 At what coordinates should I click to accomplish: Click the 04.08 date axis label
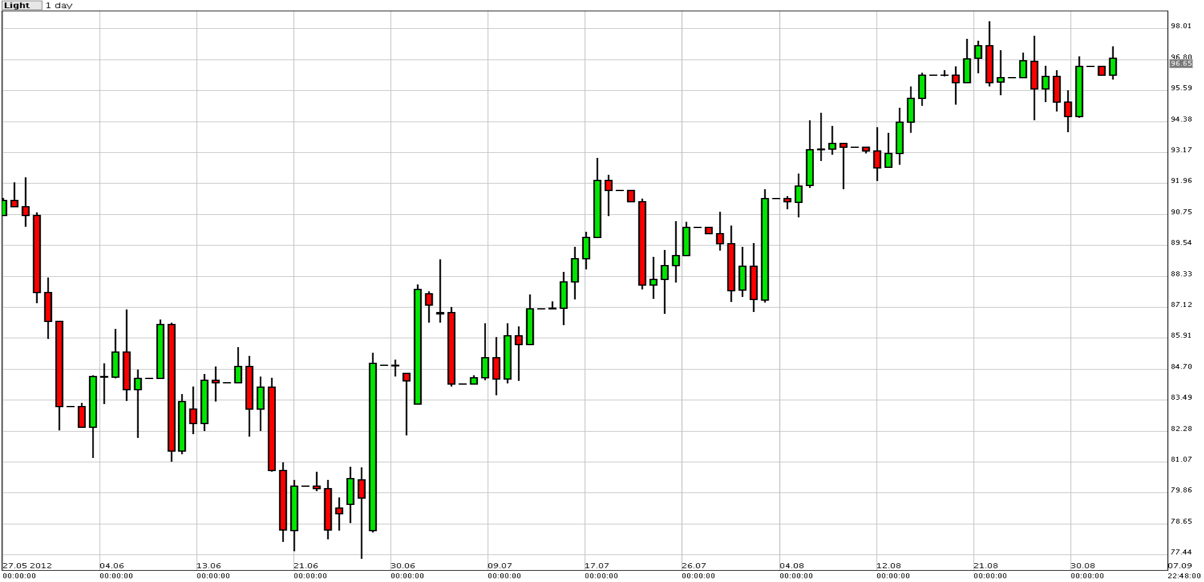coord(791,566)
